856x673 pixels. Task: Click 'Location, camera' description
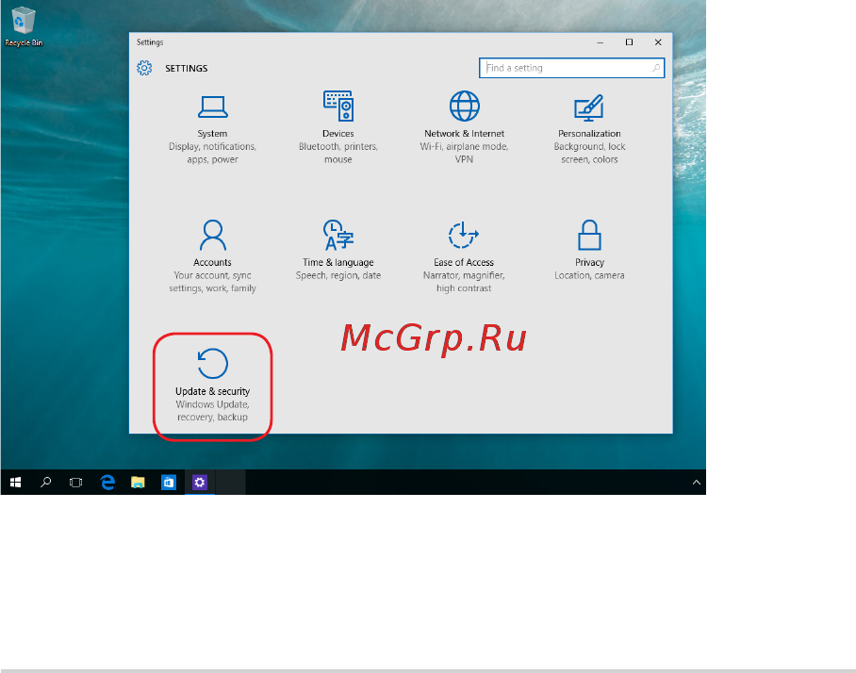pyautogui.click(x=589, y=275)
